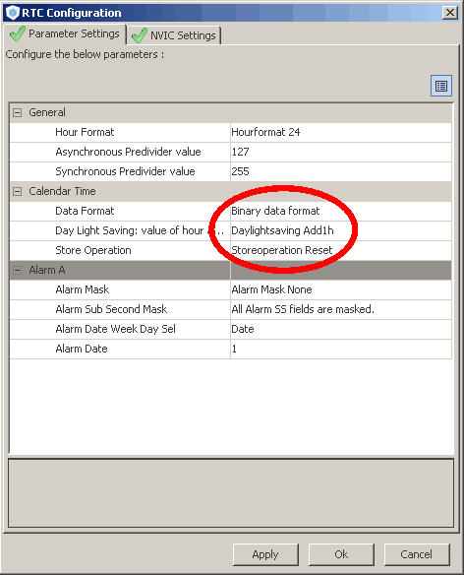Click the Alarm A header text

tap(47, 270)
